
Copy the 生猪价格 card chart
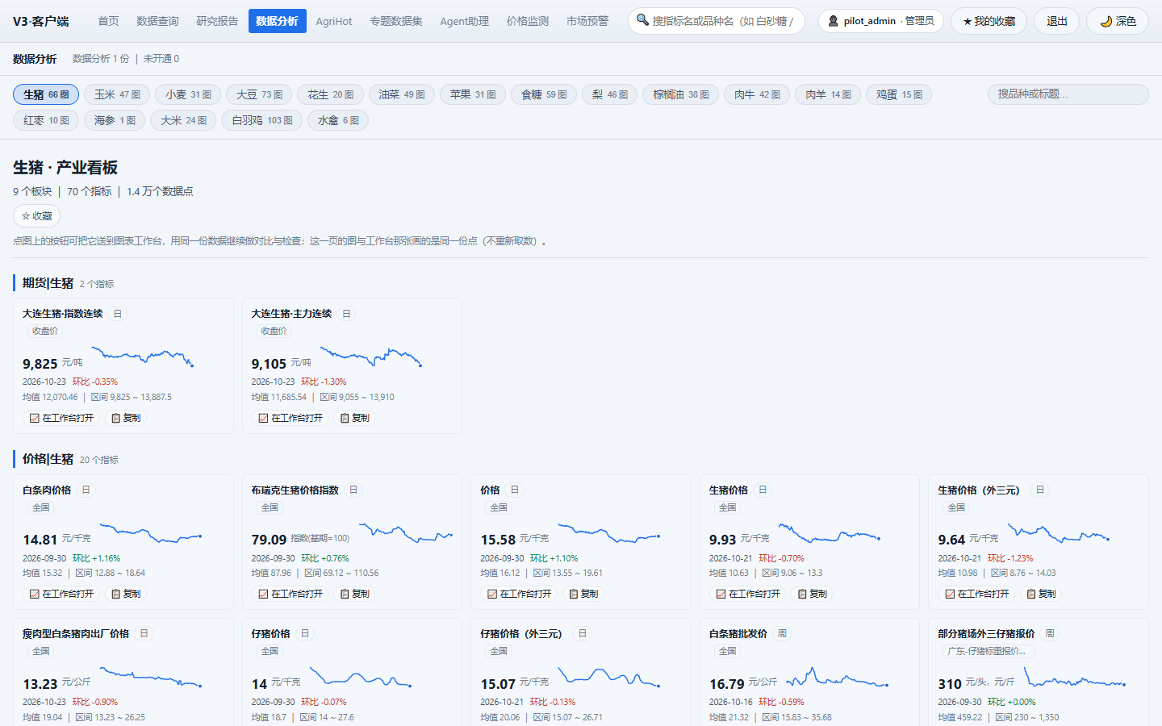click(813, 594)
